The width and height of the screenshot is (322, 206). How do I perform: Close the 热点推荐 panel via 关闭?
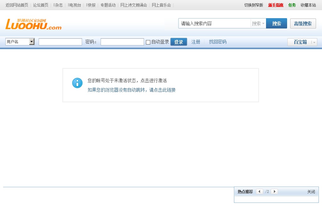311,192
